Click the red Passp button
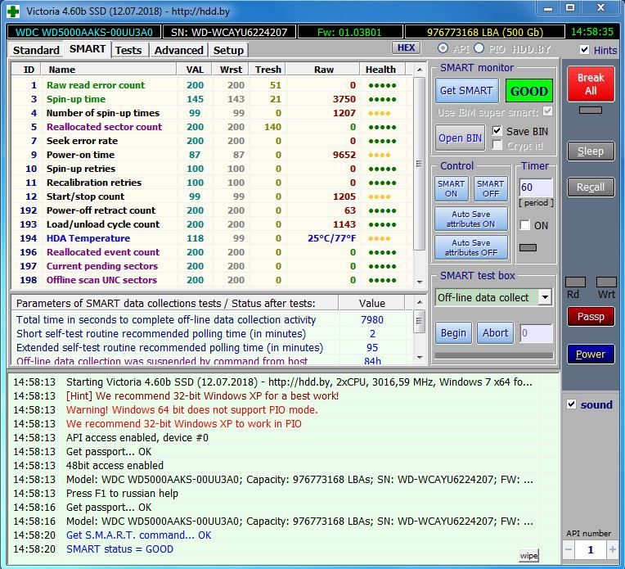The width and height of the screenshot is (625, 569). (x=591, y=316)
